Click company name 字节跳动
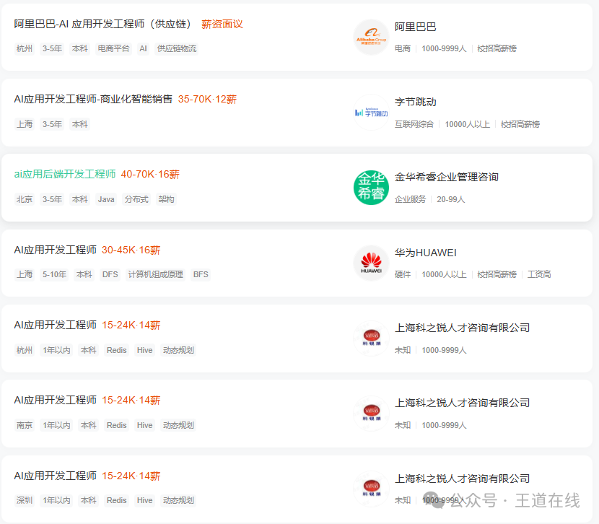 (415, 102)
